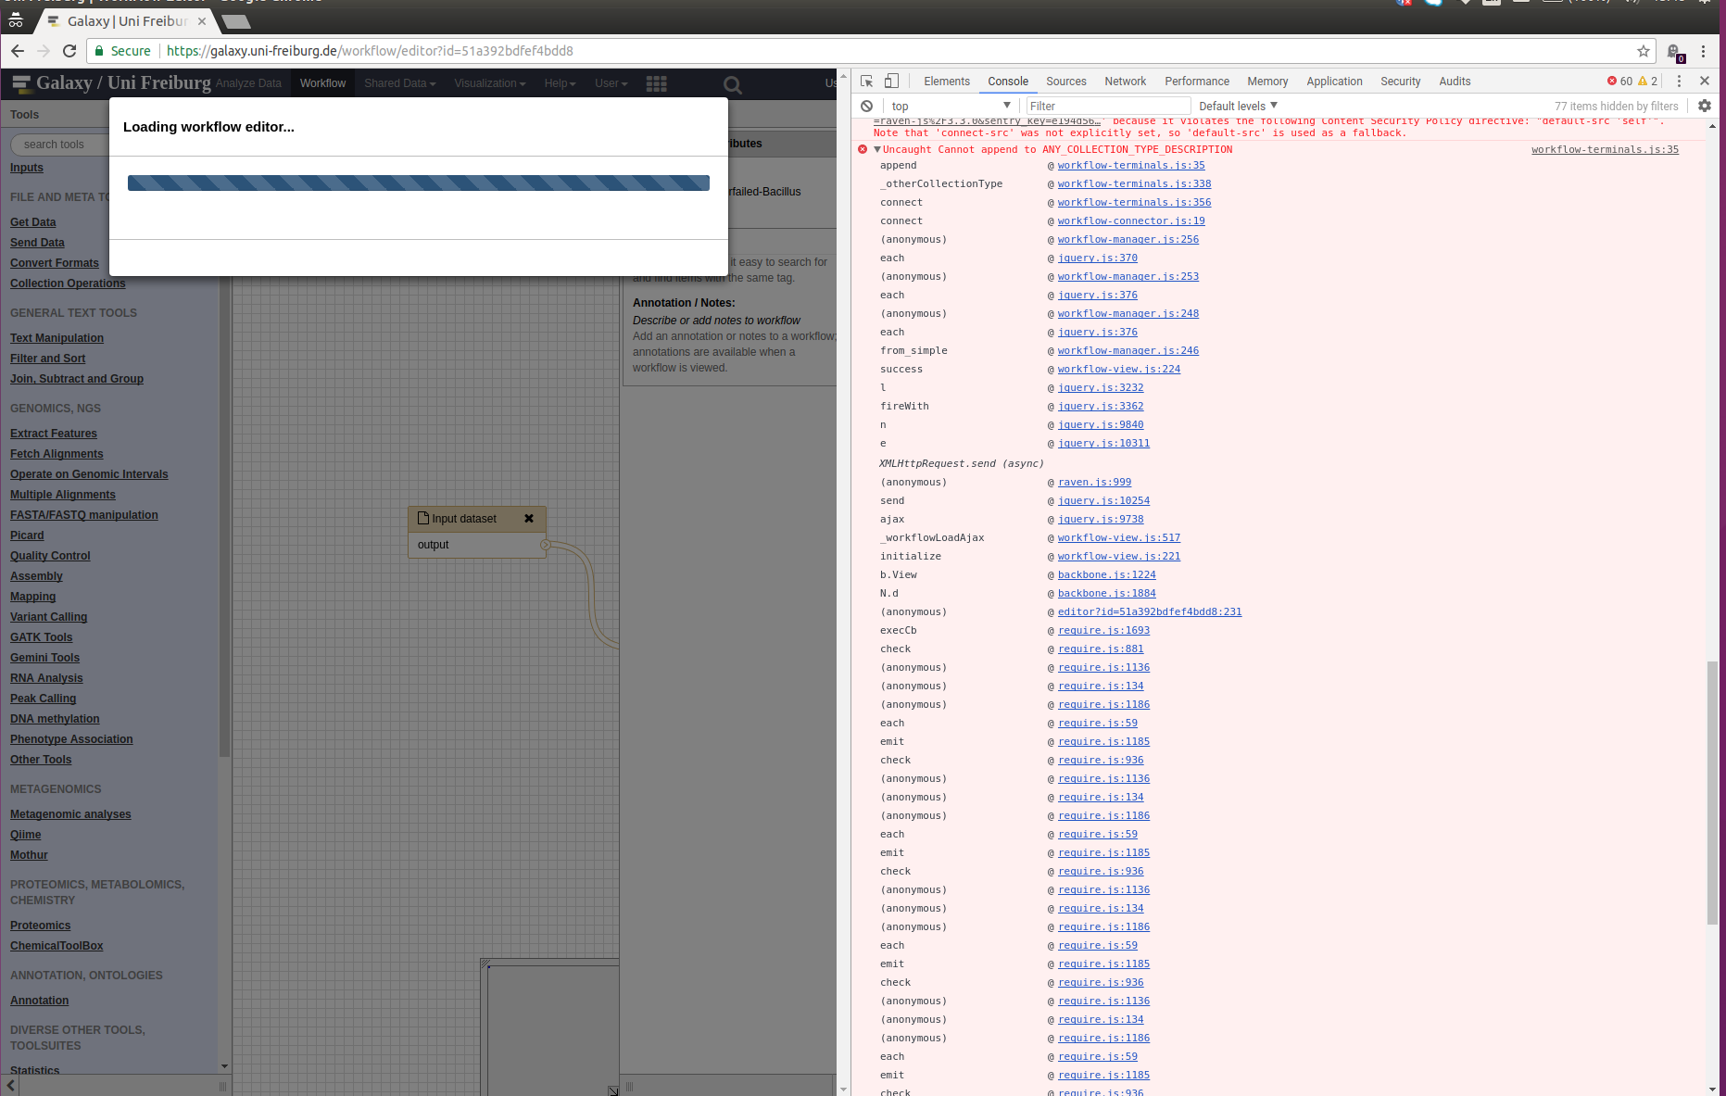This screenshot has height=1096, width=1726.
Task: Click the red error count icon
Action: click(1612, 82)
